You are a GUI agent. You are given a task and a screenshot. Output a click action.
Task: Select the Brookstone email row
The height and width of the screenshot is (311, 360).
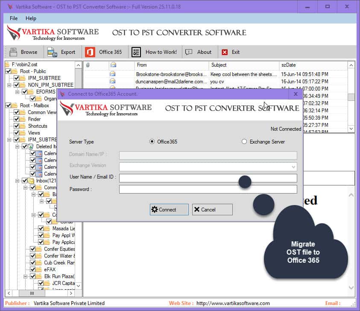tap(215, 74)
